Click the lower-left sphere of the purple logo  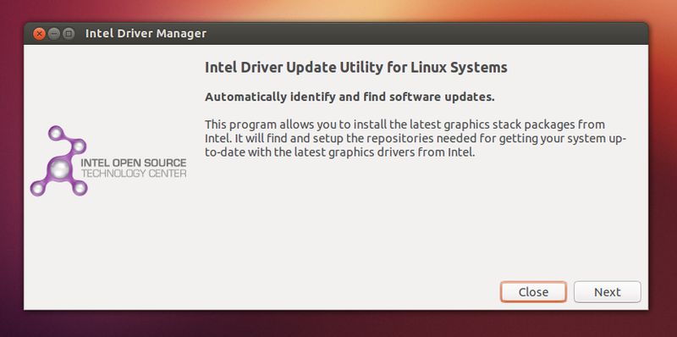(x=37, y=188)
